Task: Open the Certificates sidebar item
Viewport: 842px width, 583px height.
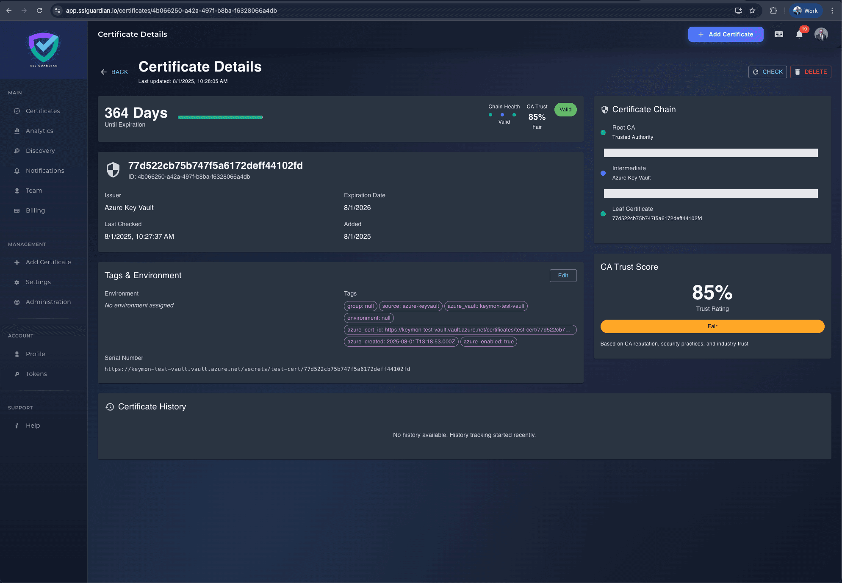Action: coord(44,111)
